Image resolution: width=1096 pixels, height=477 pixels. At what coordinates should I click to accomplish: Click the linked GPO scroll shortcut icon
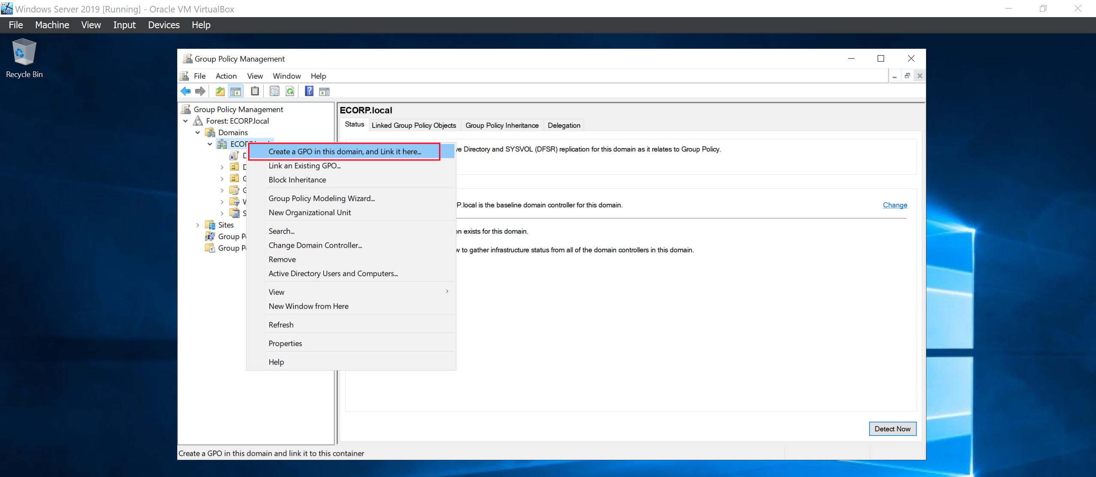(234, 155)
